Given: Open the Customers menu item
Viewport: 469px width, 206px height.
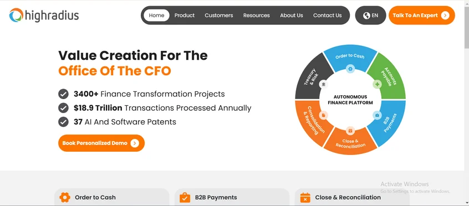Looking at the screenshot, I should click(x=218, y=16).
